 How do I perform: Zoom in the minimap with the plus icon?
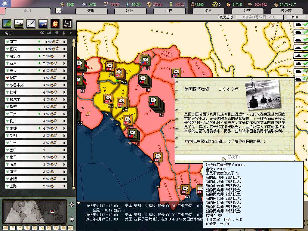point(72,205)
